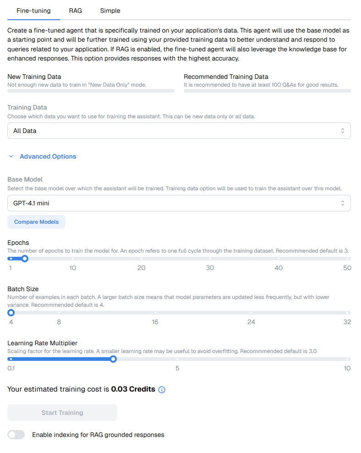The height and width of the screenshot is (453, 361).
Task: Switch to the RAG tab
Action: tap(76, 11)
